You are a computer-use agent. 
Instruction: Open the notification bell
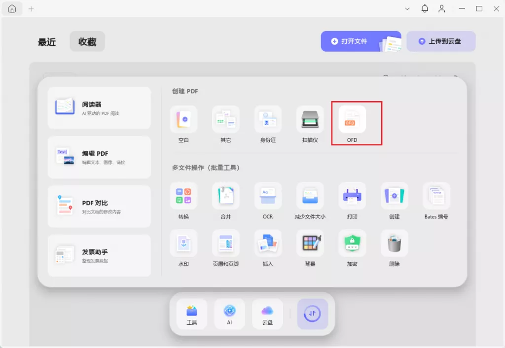[x=424, y=8]
